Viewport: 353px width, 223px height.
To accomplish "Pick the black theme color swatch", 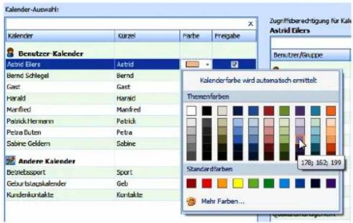I will coord(207,111).
